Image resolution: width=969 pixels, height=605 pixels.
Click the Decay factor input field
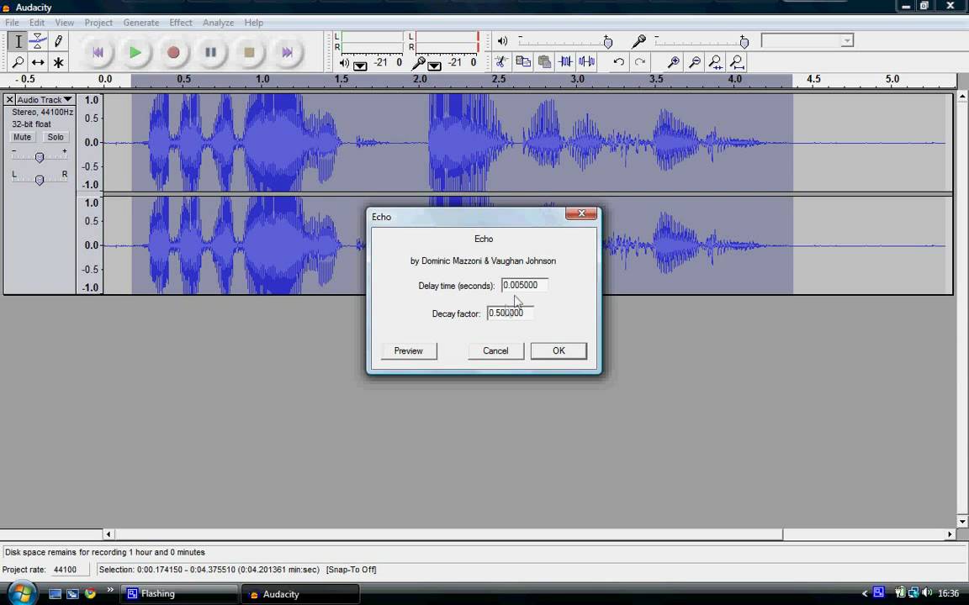pyautogui.click(x=510, y=313)
